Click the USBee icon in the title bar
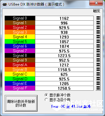Screen dimensions: 105x116 pos(5,4)
